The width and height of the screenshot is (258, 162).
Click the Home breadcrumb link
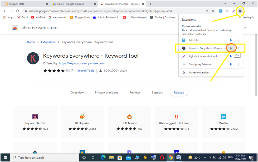point(31,42)
